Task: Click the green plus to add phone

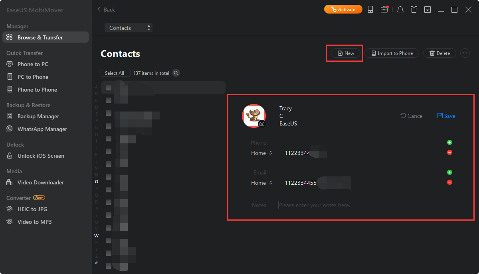Action: (449, 142)
